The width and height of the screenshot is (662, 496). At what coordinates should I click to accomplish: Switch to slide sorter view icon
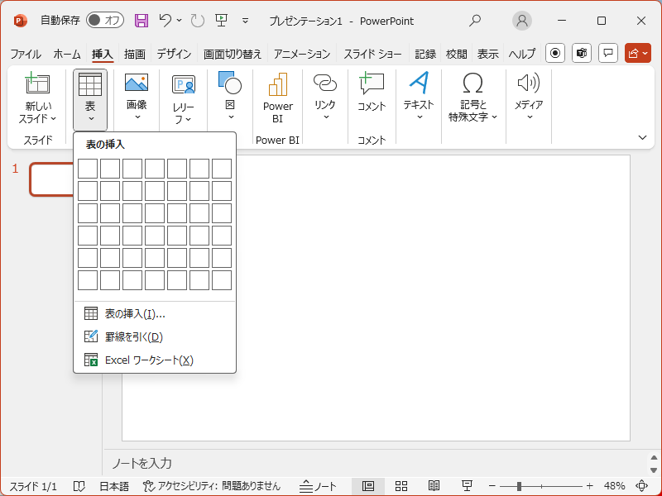point(401,486)
